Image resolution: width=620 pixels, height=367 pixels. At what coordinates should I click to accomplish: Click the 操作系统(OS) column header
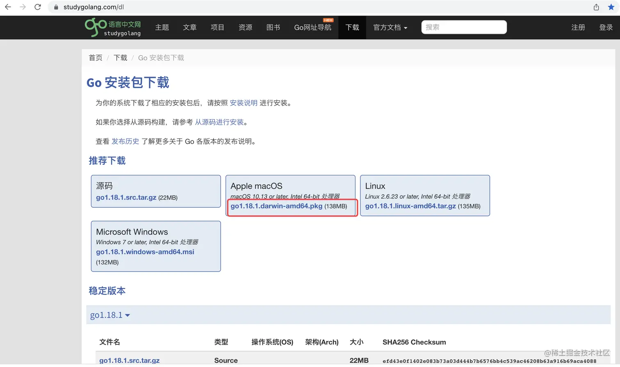[x=272, y=342]
